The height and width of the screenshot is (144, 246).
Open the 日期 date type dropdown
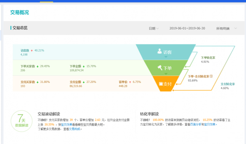[154, 29]
